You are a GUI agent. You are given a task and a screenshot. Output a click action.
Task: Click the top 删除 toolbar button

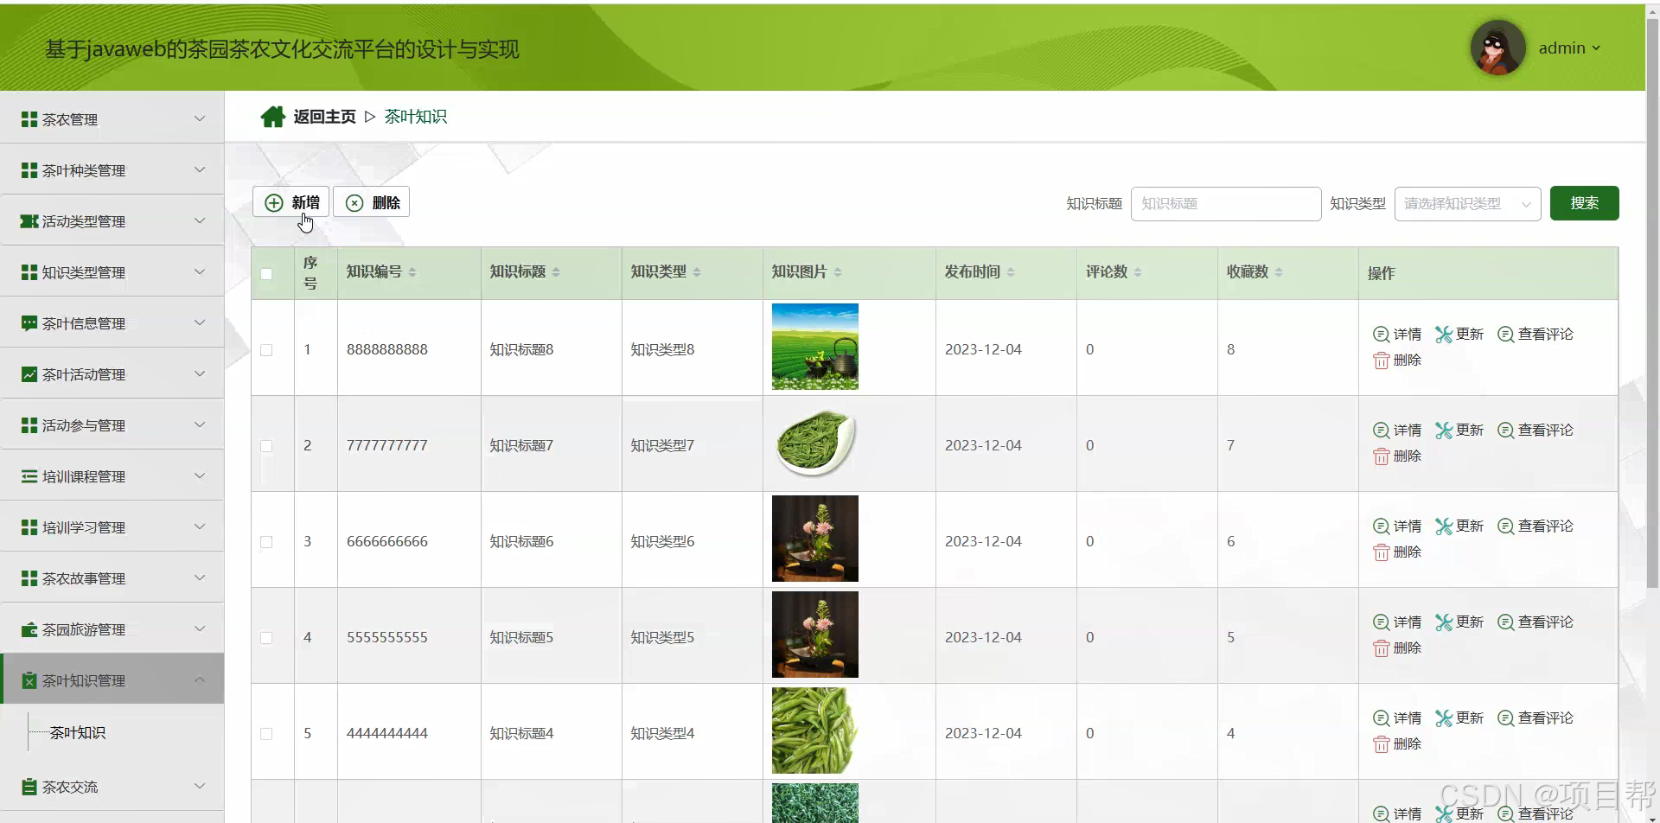point(372,202)
